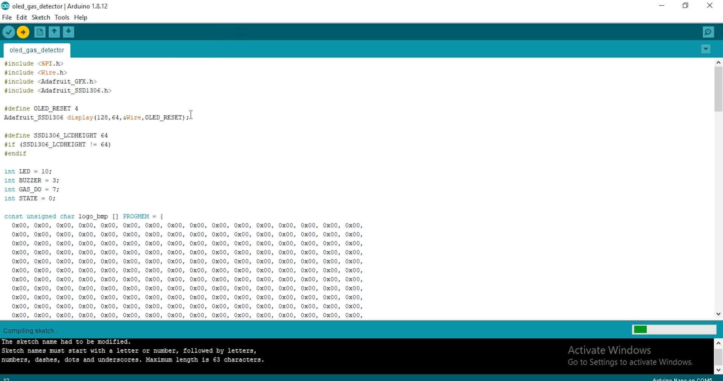The height and width of the screenshot is (381, 723).
Task: Open the File menu
Action: (x=7, y=17)
